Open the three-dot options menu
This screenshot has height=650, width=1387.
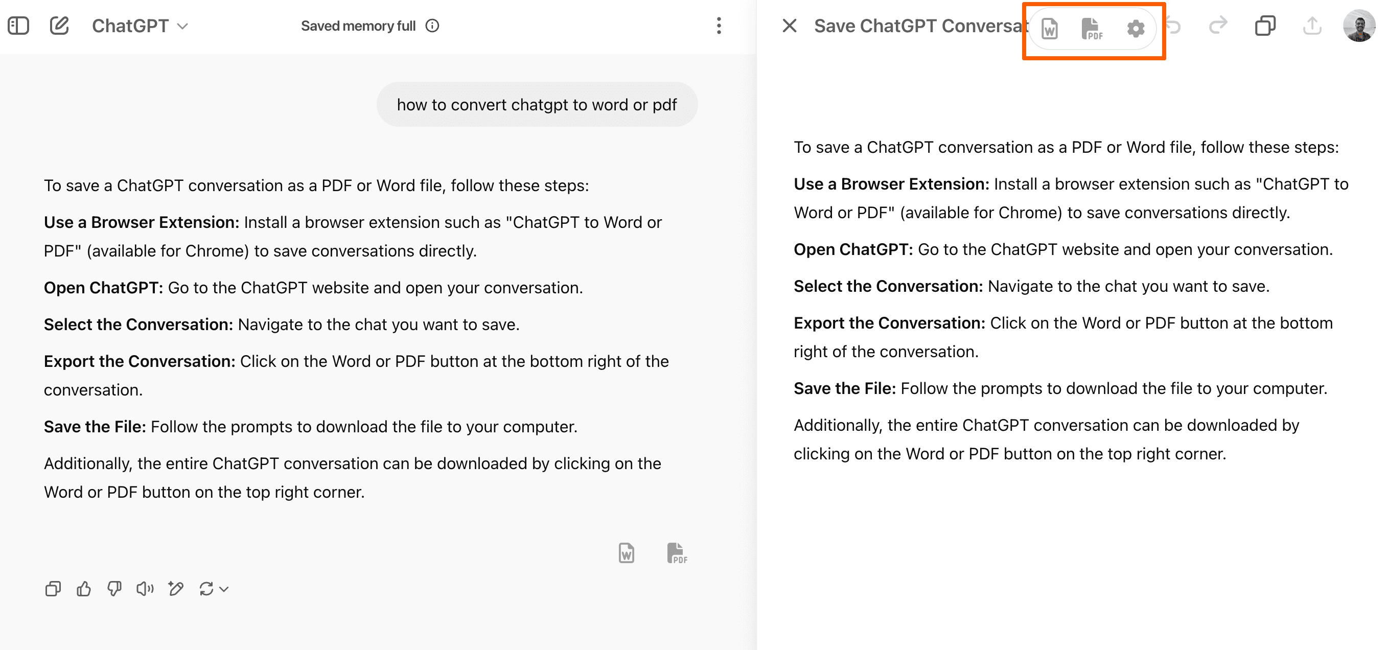[719, 26]
